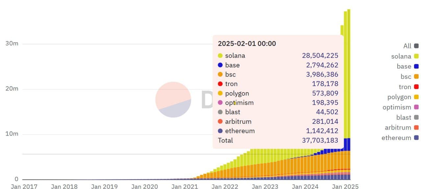Click the Jan 2021 x-axis label
421x189 pixels.
coord(185,186)
